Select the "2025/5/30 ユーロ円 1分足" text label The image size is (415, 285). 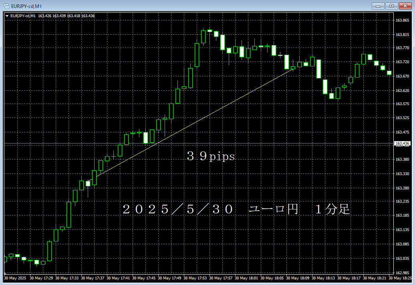(236, 209)
